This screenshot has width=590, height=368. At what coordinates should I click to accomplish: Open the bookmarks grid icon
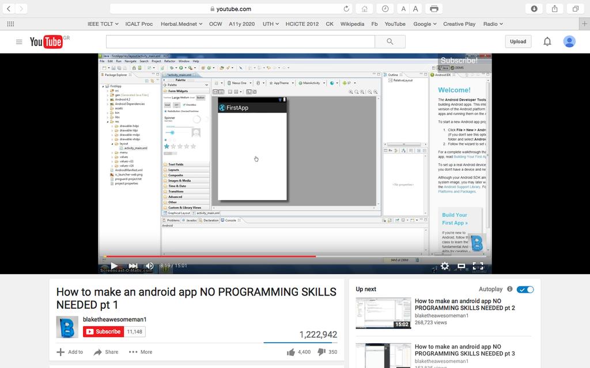[x=10, y=24]
